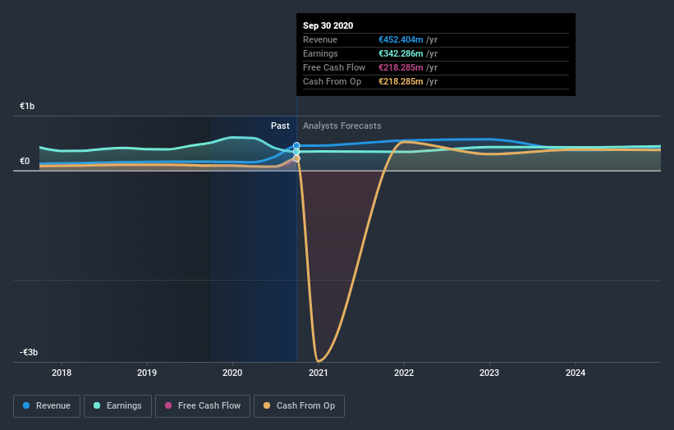
Task: Click the Revenue row label in tooltip
Action: click(x=320, y=39)
